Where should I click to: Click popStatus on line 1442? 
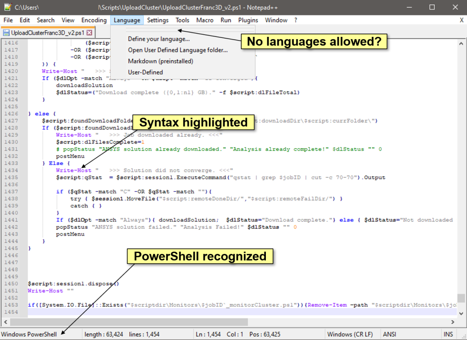(72, 227)
